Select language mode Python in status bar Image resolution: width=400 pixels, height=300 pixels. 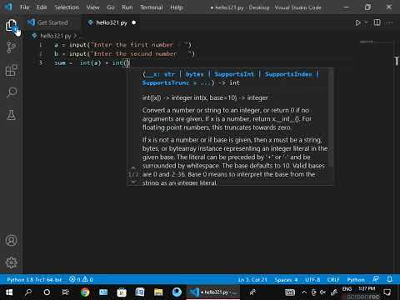(x=356, y=280)
